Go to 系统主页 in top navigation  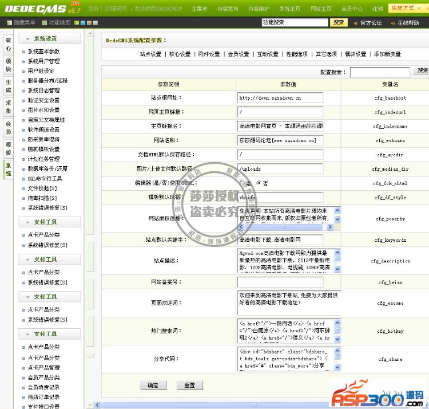click(290, 9)
